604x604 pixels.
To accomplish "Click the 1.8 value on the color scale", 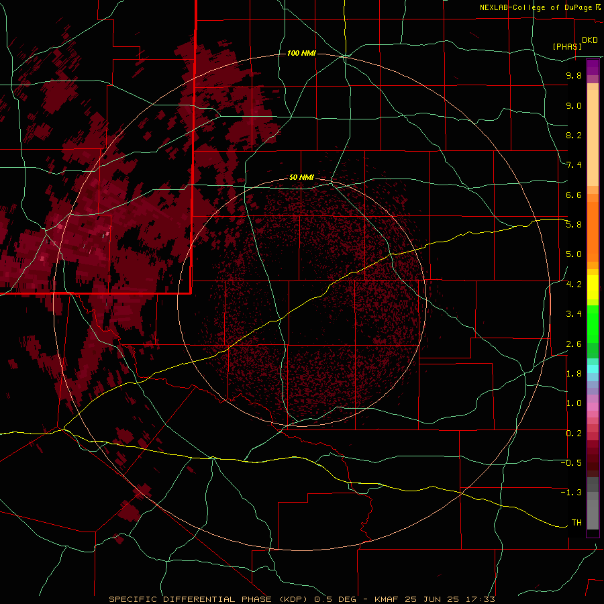I will click(x=574, y=374).
